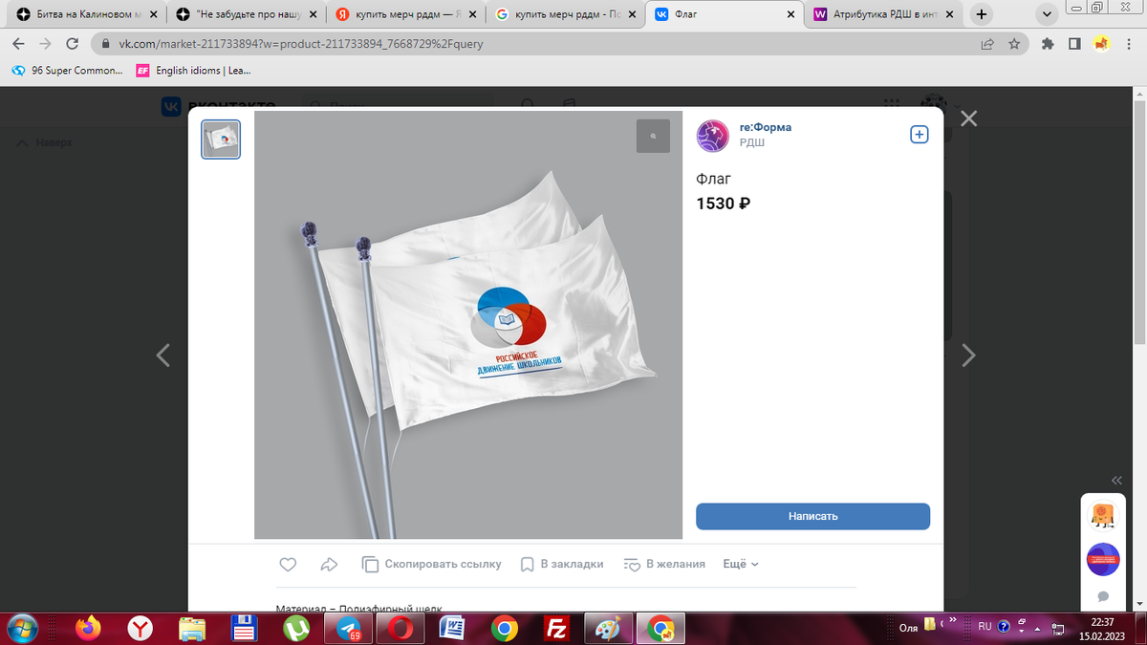
Task: Save product to bookmarks (В закладки)
Action: [561, 564]
